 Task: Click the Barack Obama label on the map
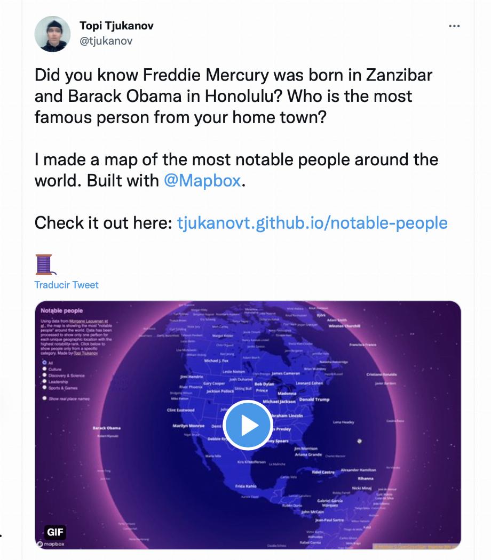pos(107,428)
